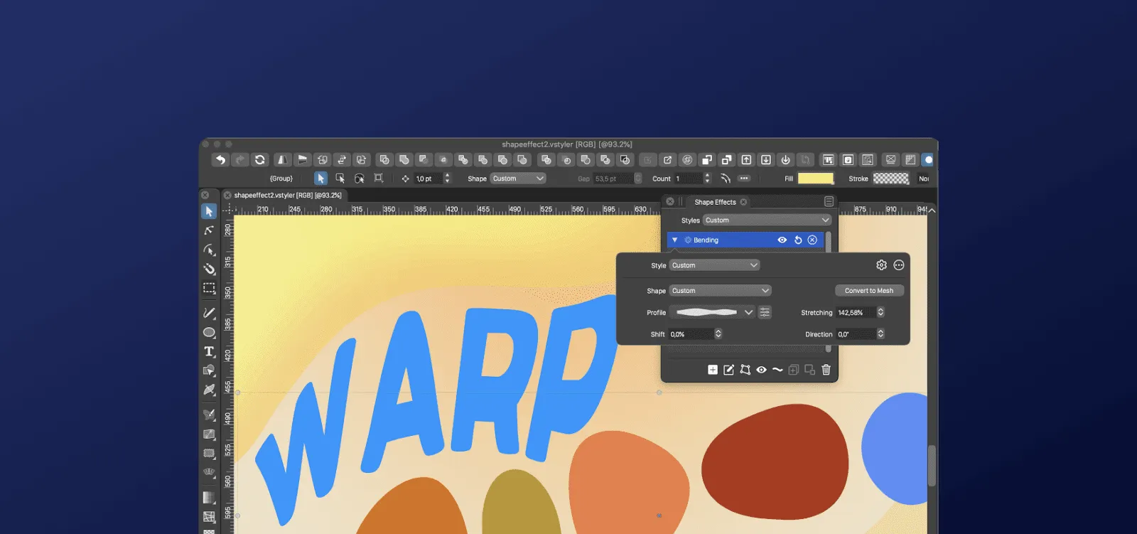Viewport: 1137px width, 534px height.
Task: Click the Shift 0,0% field
Action: click(691, 334)
